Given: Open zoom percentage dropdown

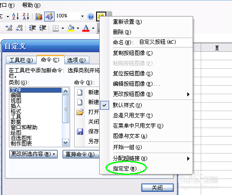Looking at the screenshot, I should [x=82, y=16].
